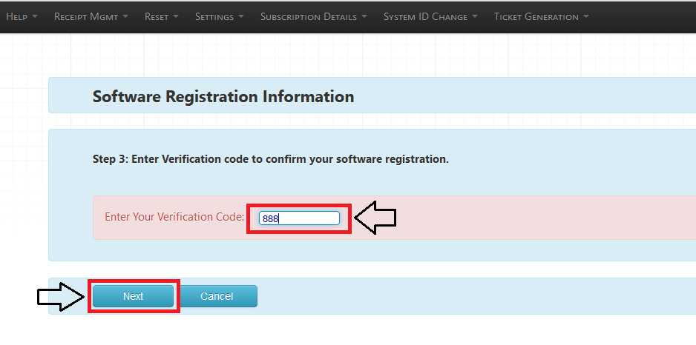
Task: Click the arrow pointing at the code field
Action: click(x=375, y=218)
